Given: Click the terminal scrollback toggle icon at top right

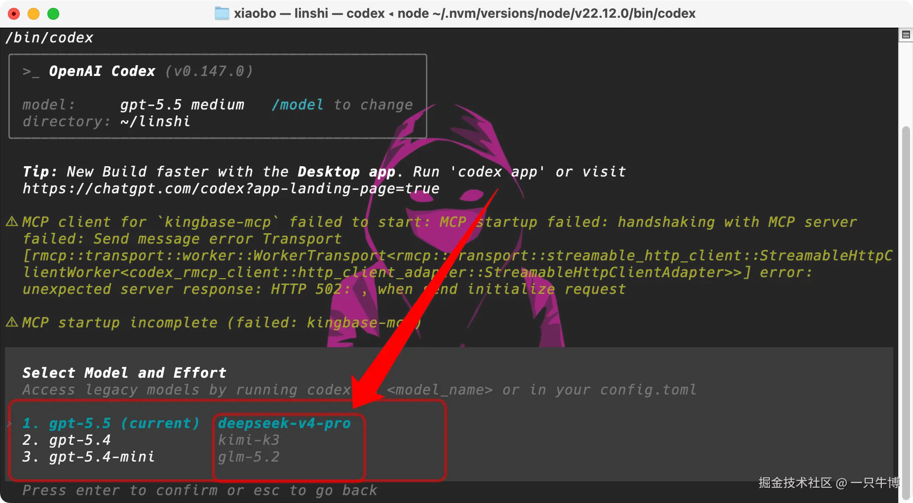Looking at the screenshot, I should [x=906, y=35].
